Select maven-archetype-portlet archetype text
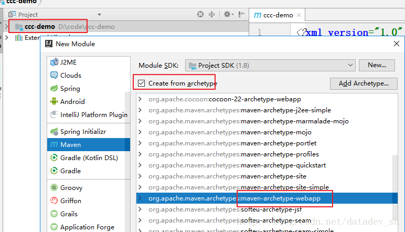Screen dimensions: 405x232 click(x=279, y=143)
